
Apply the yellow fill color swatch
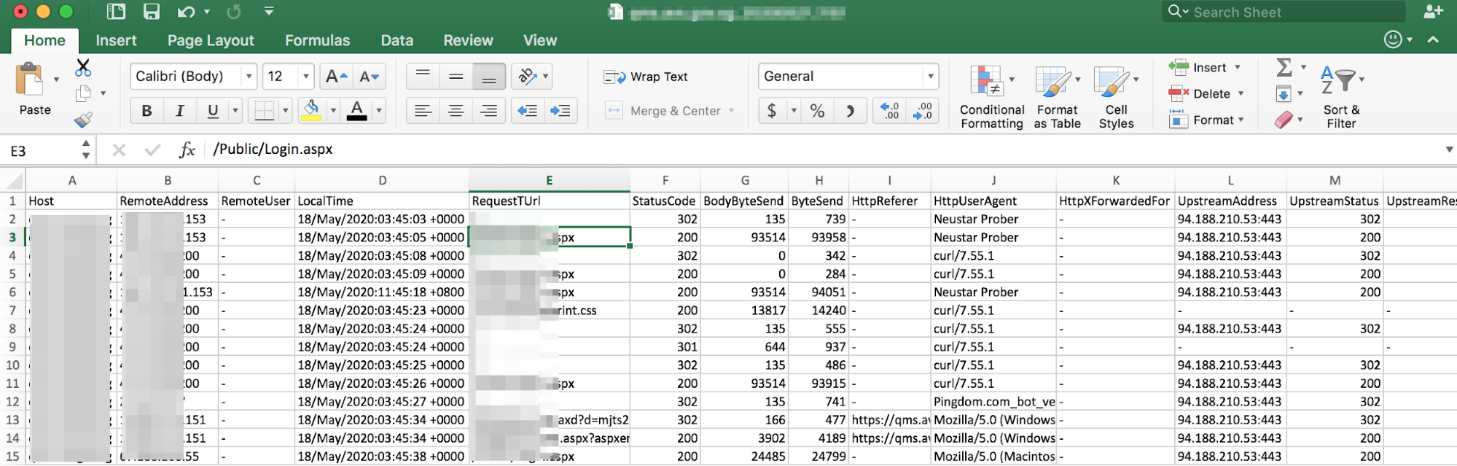[x=311, y=111]
